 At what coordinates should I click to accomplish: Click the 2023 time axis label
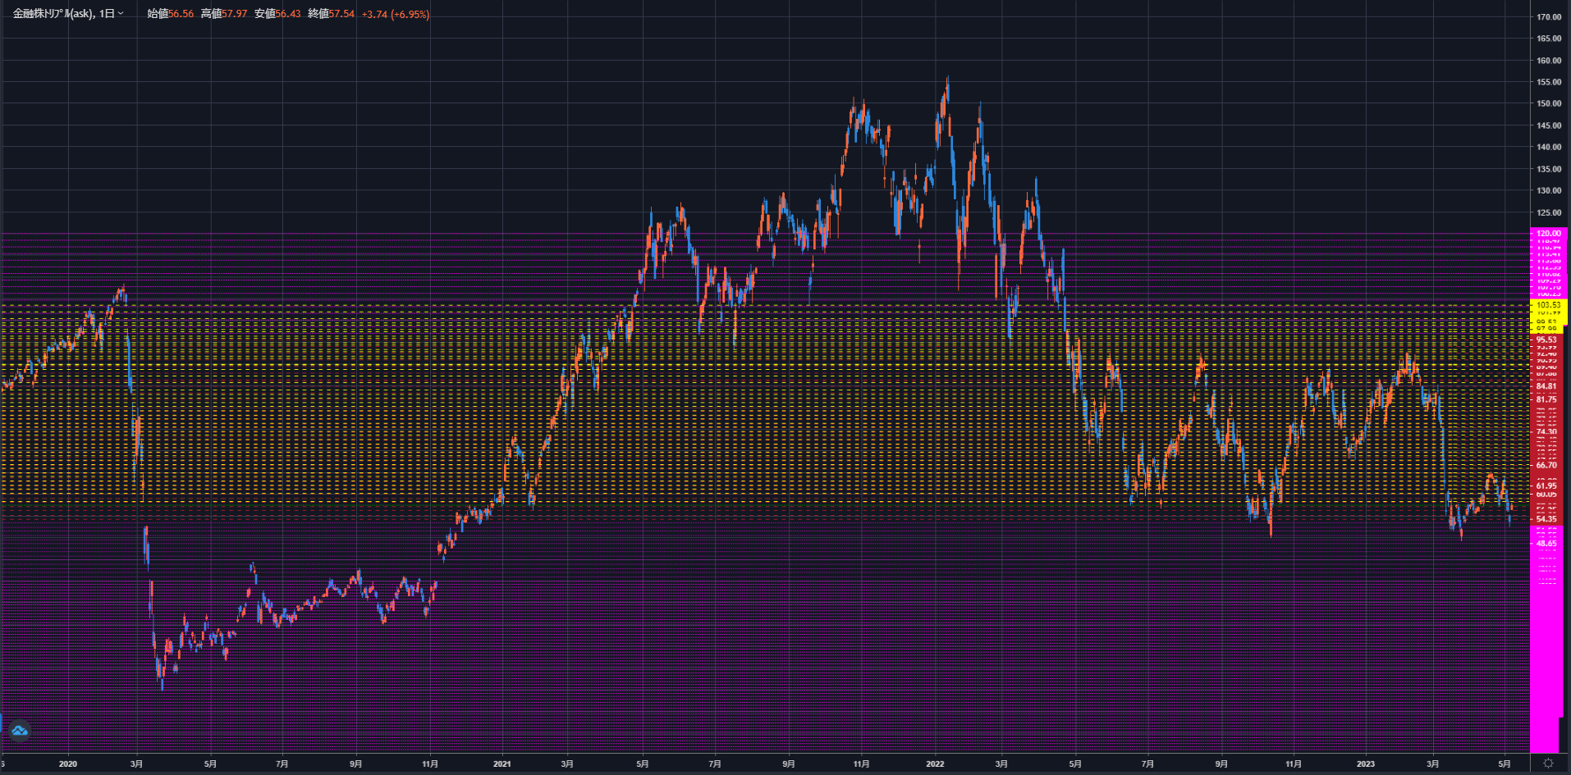1365,764
